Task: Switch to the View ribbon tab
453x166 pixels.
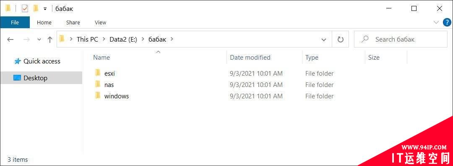Action: coord(100,22)
